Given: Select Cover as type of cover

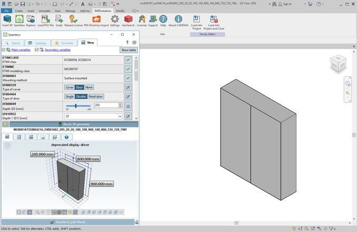Looking at the screenshot, I should tap(69, 87).
